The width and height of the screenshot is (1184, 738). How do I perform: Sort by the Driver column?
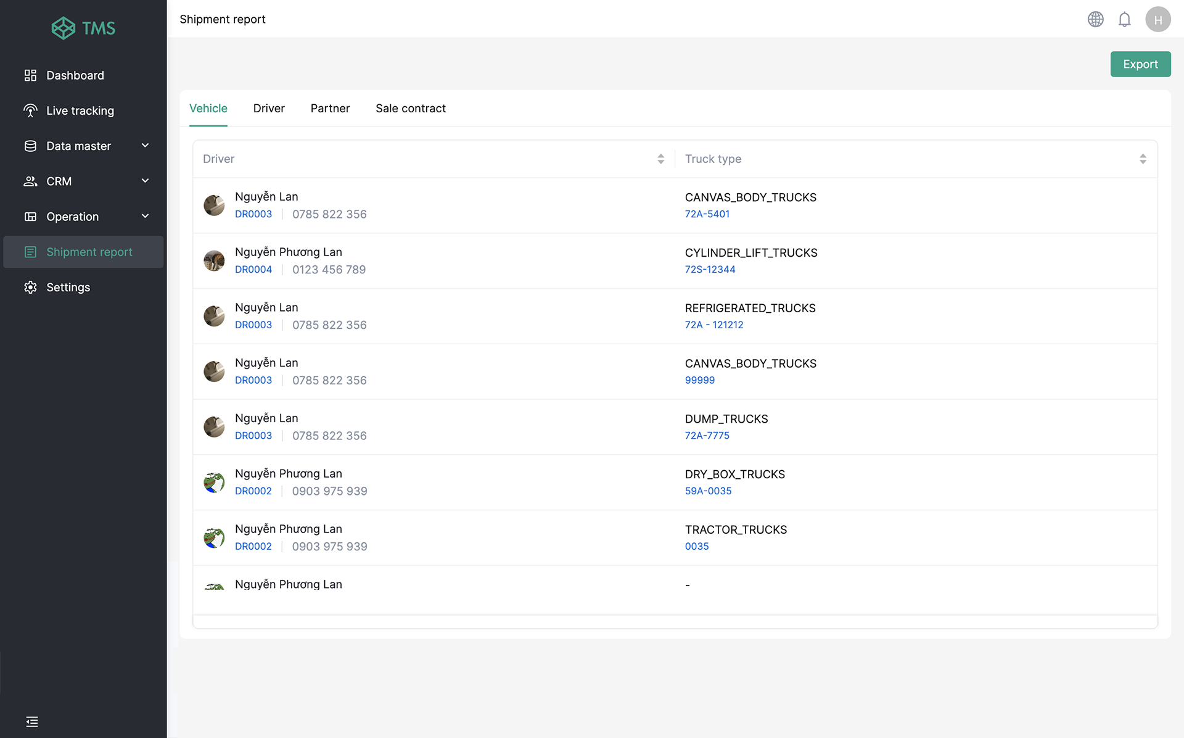coord(660,159)
